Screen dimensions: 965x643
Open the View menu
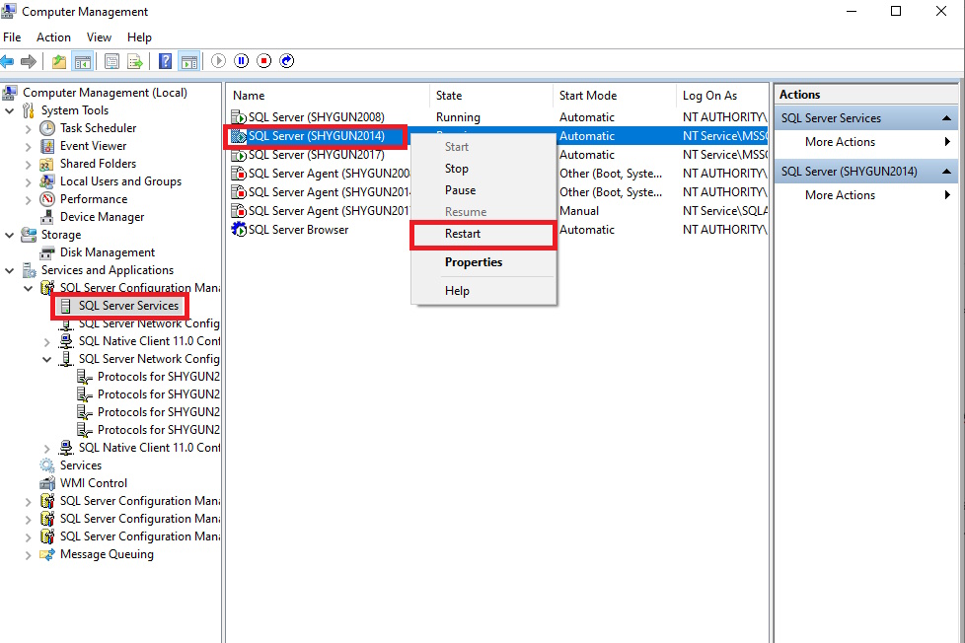[x=99, y=37]
